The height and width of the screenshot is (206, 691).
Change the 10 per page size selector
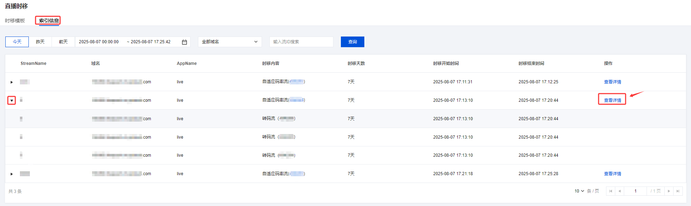point(579,191)
